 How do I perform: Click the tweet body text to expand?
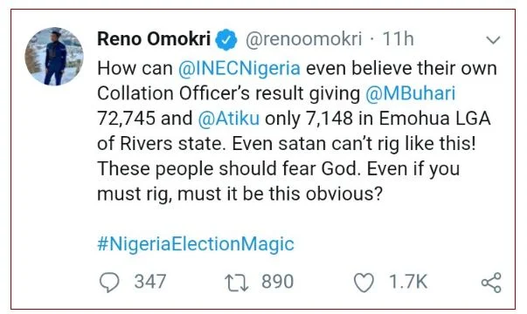[x=297, y=131]
